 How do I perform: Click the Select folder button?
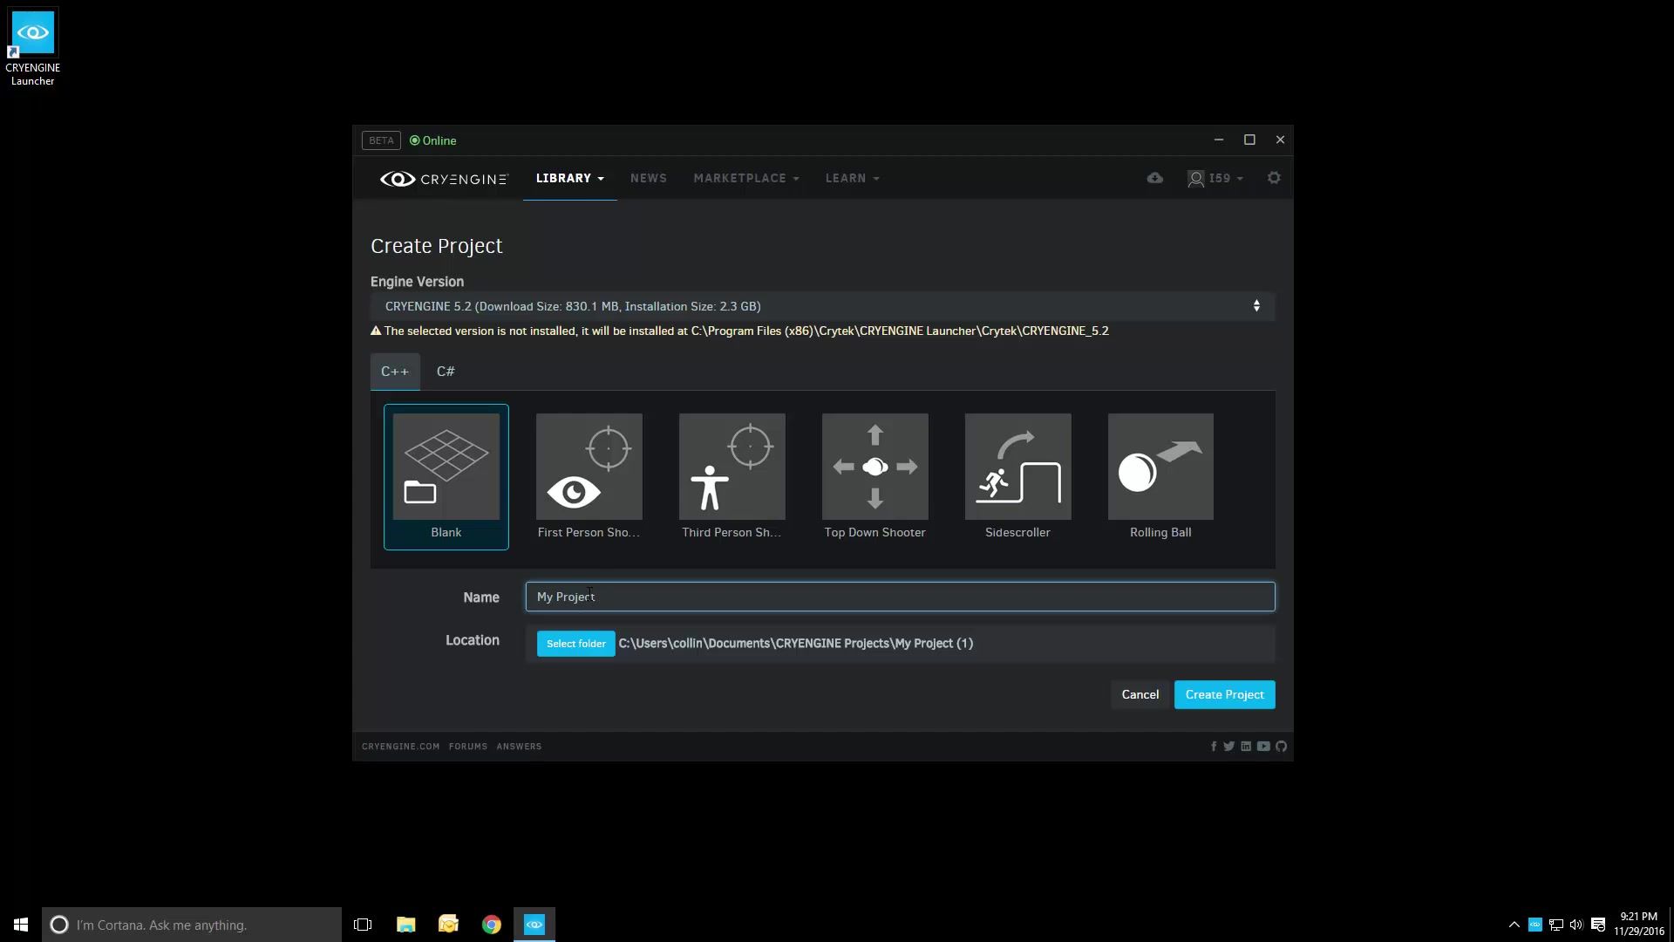(x=575, y=644)
